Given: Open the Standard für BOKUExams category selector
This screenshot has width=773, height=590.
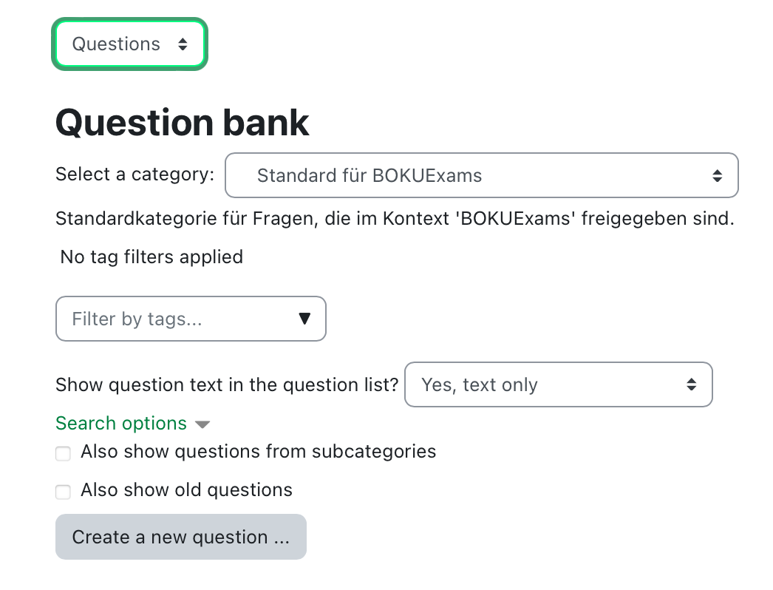Looking at the screenshot, I should click(482, 175).
